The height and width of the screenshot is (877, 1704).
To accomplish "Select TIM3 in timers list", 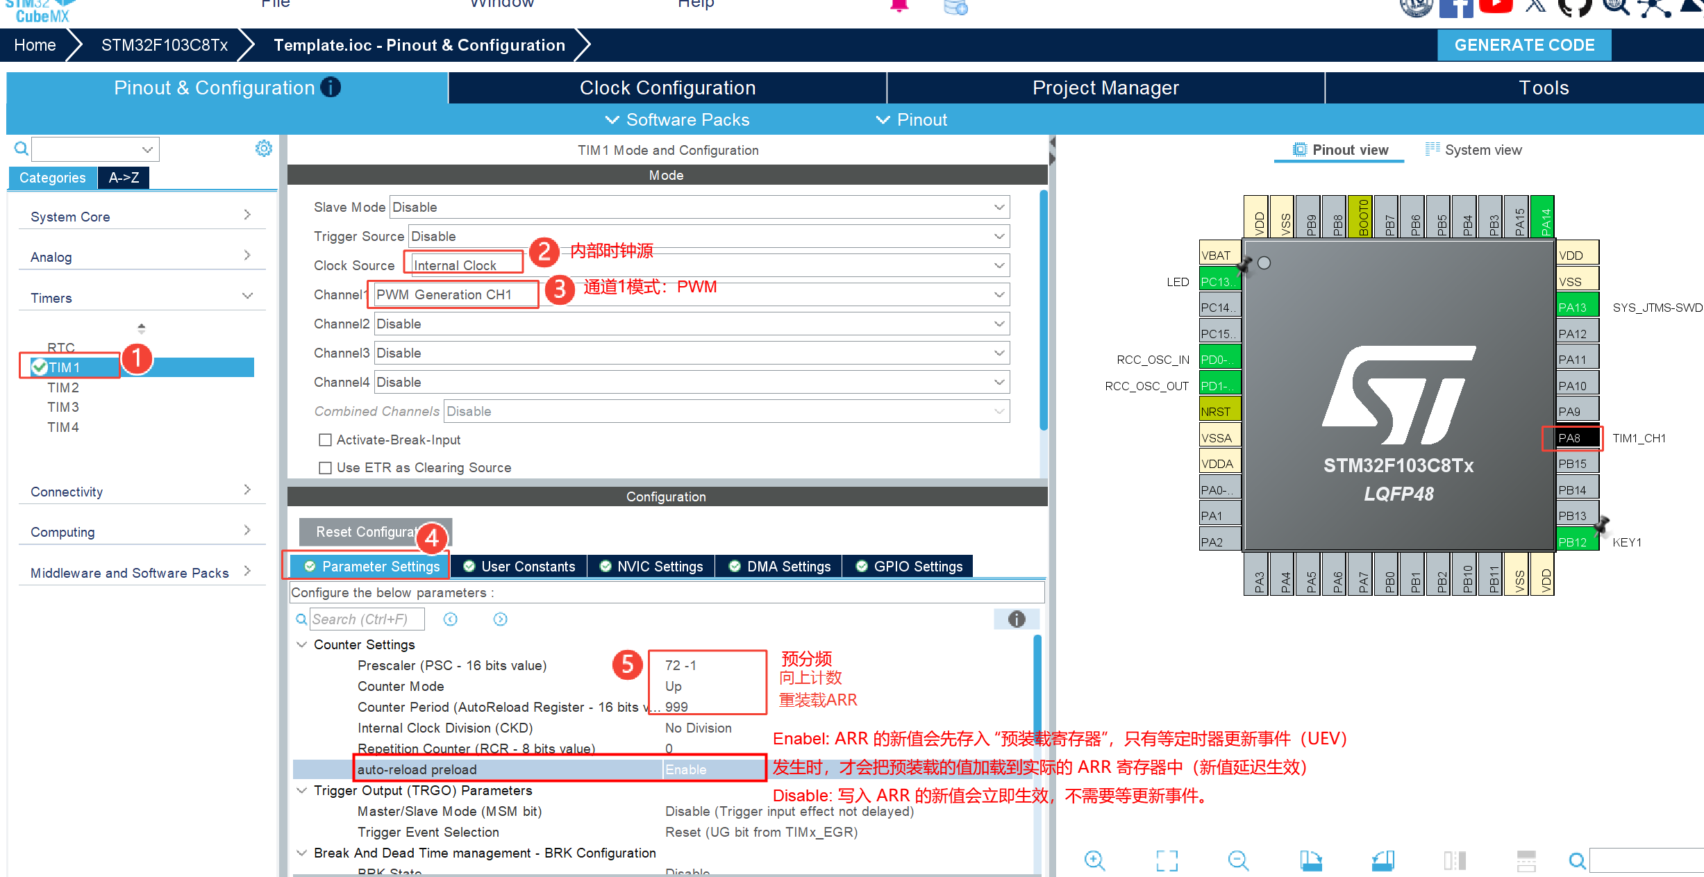I will point(63,407).
